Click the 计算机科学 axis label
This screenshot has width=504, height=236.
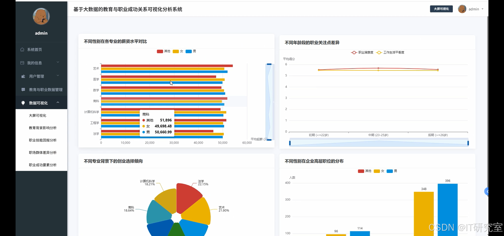(92, 112)
